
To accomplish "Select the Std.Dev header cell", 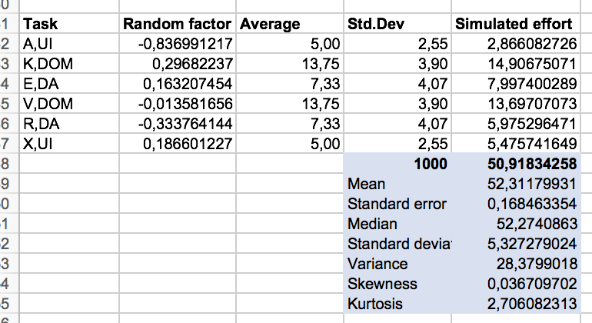I will pos(397,24).
